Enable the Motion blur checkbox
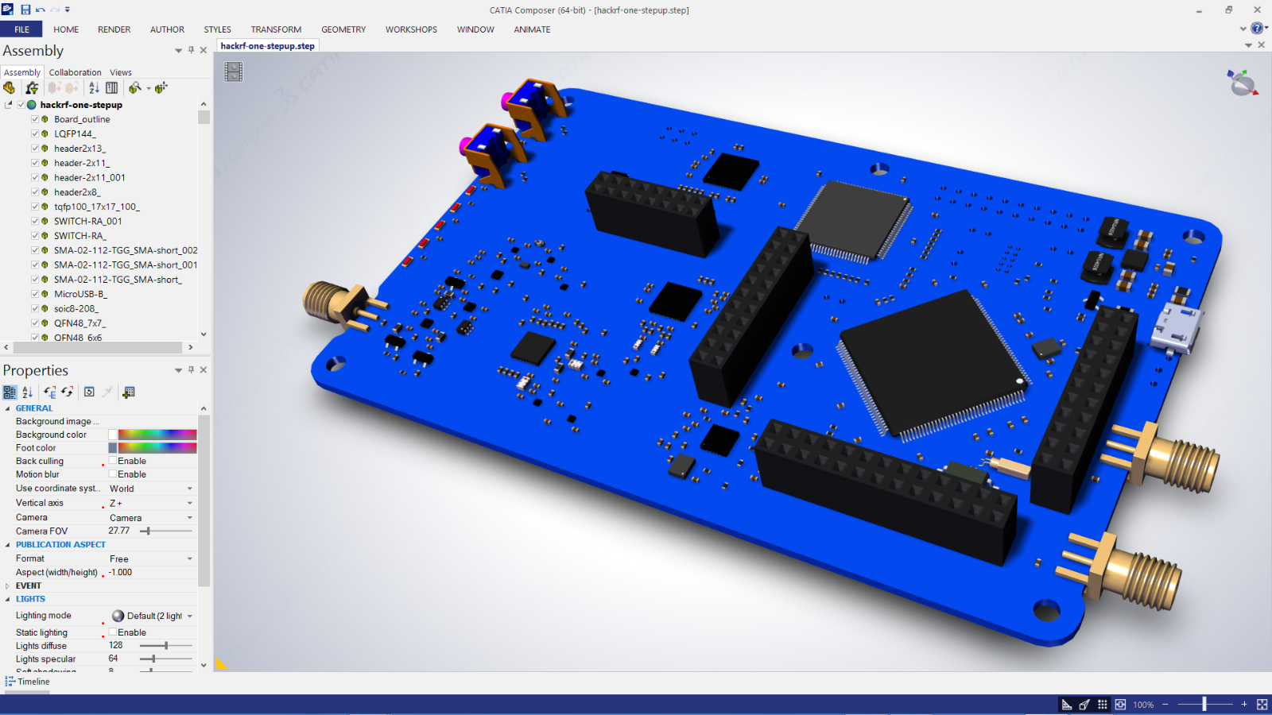The height and width of the screenshot is (715, 1272). (113, 474)
